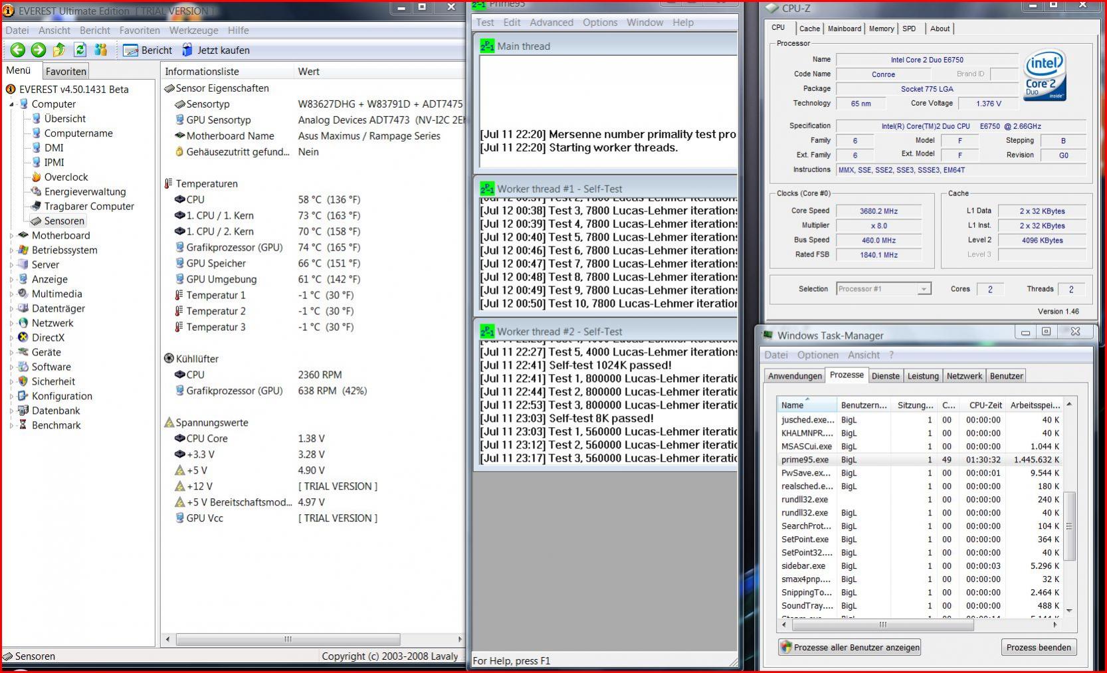Click the Motherboard icon in EVEREST tree
The width and height of the screenshot is (1107, 673).
point(23,235)
